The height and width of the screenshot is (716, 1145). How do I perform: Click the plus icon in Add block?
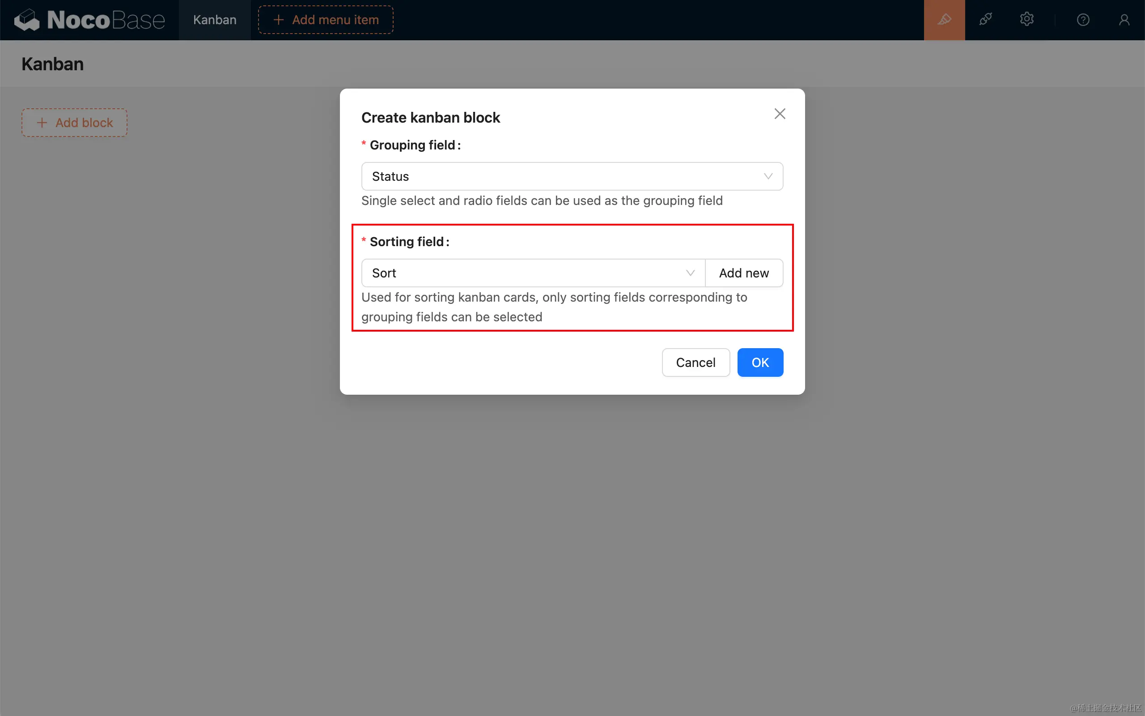click(x=42, y=123)
